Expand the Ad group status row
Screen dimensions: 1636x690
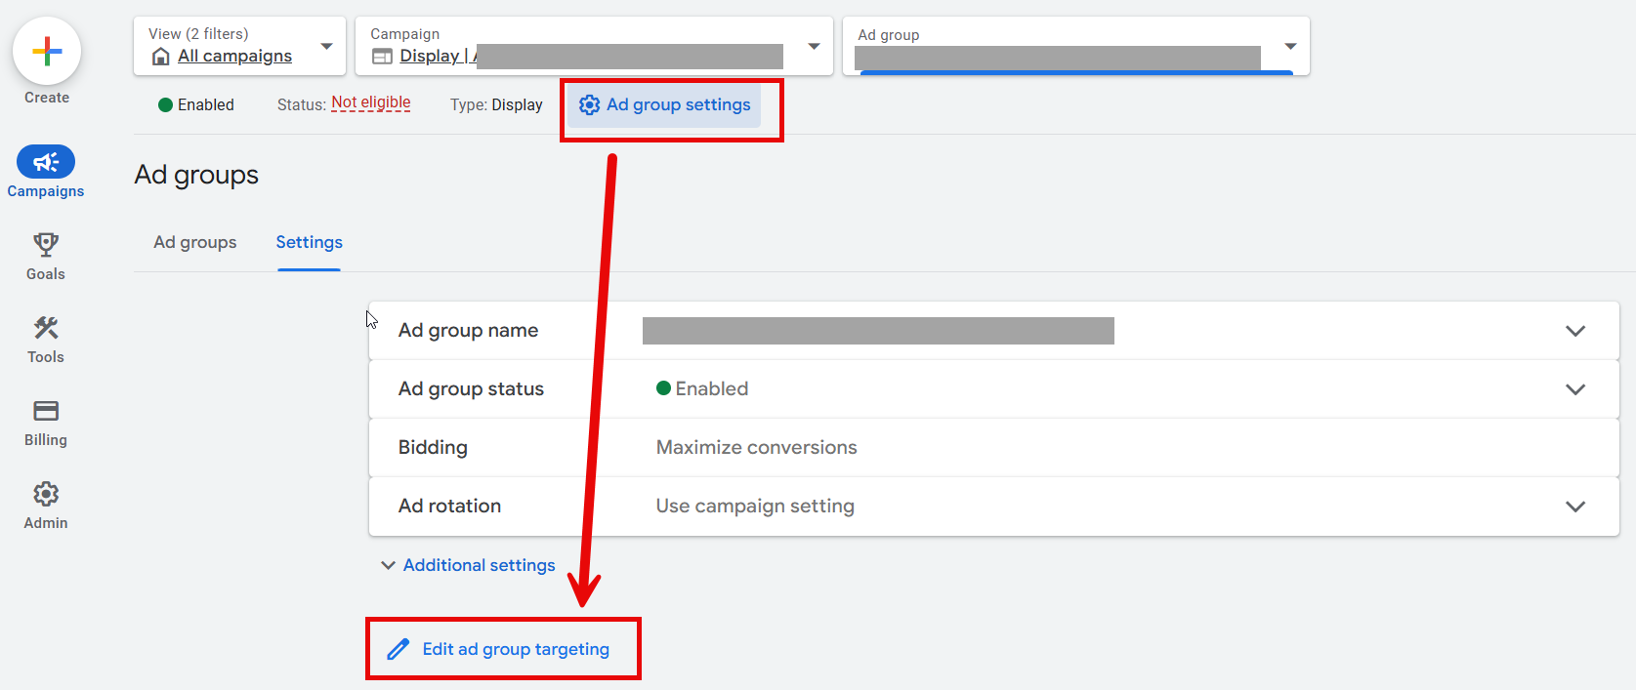(1574, 389)
